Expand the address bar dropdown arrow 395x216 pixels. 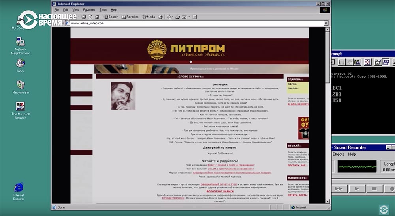(326, 23)
